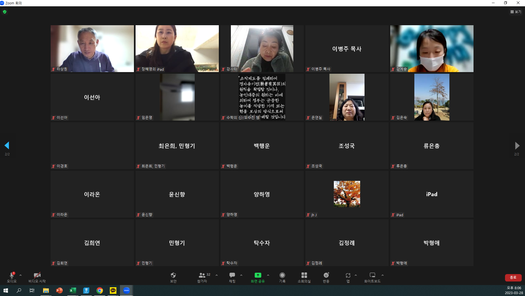525x296 pixels.
Task: Open Reactions menu
Action: pos(326,277)
